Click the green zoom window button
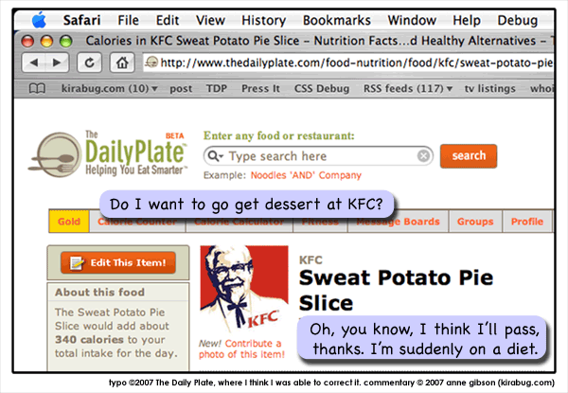 tap(65, 41)
